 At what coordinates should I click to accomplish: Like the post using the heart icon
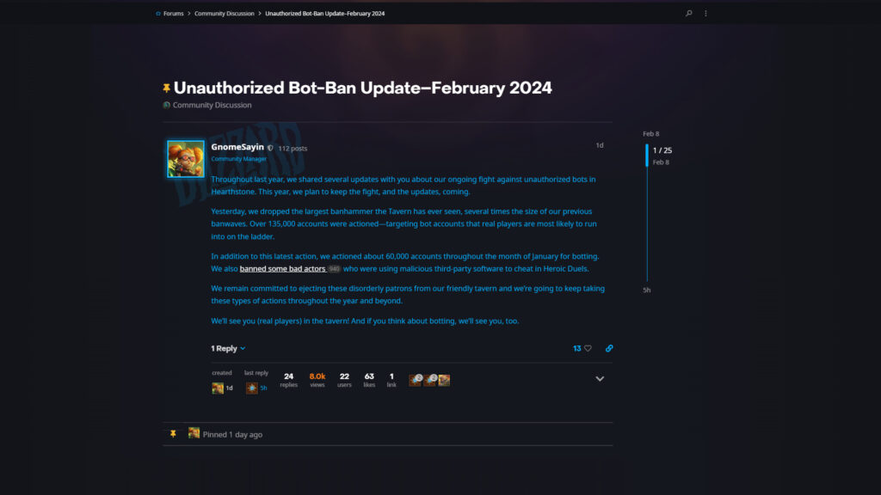pos(588,348)
